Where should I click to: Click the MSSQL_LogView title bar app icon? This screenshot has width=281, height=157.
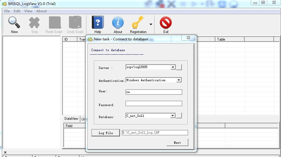4,4
